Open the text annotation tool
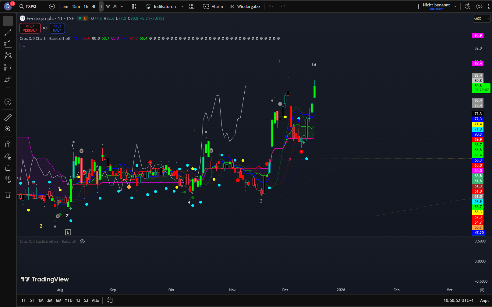Screen dimensions: 492x307 (x=8, y=90)
